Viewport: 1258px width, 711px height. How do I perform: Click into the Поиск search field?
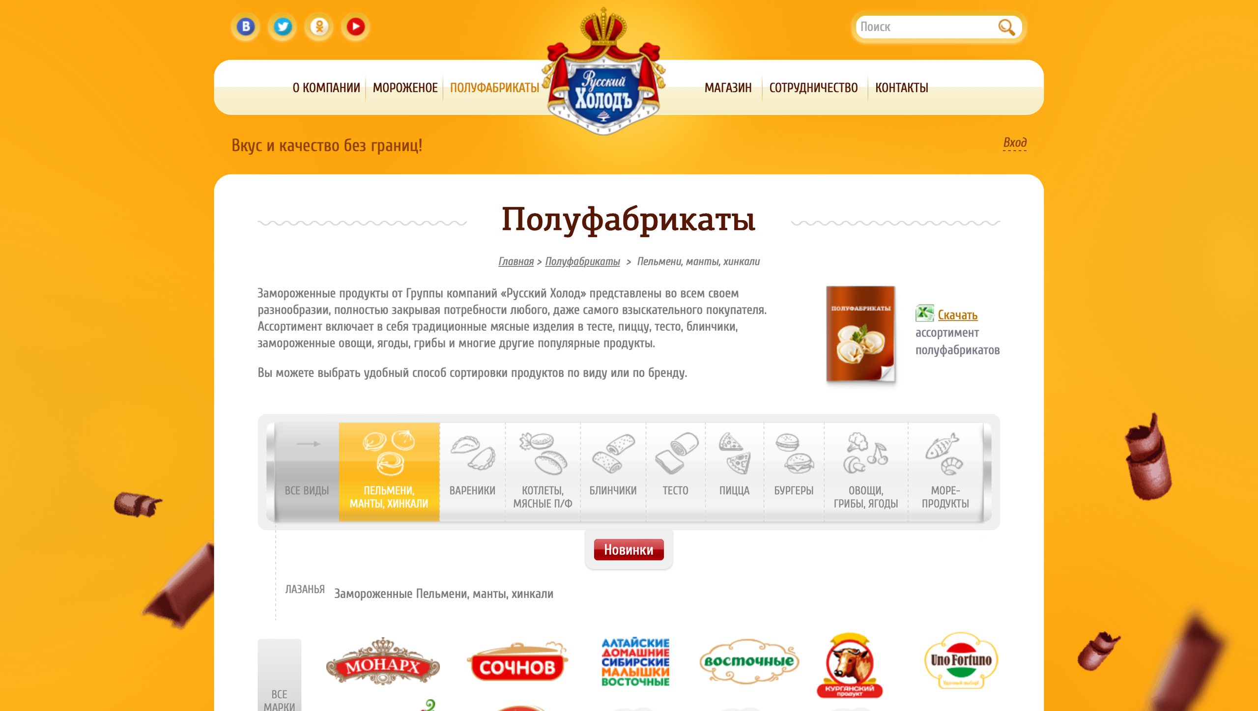(x=927, y=27)
